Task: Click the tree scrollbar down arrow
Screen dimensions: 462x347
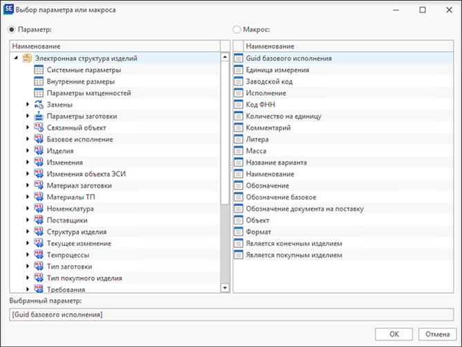Action: tap(225, 287)
